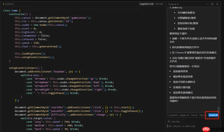Focus the Edit, refactor, or add code field

[193, 126]
